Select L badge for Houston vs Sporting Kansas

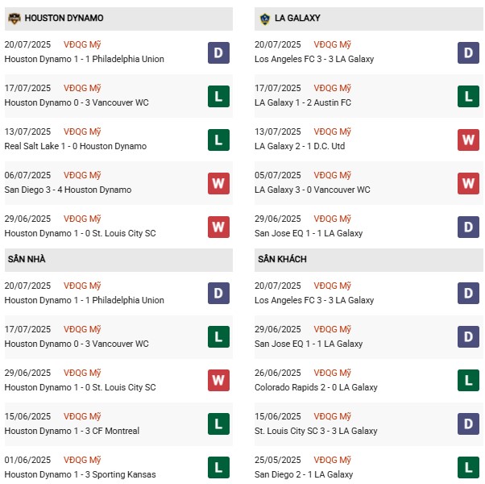pos(218,468)
